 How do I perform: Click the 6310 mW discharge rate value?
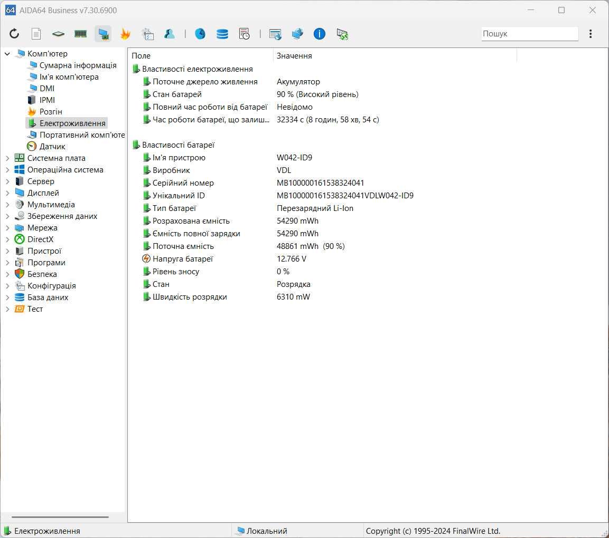pos(293,297)
